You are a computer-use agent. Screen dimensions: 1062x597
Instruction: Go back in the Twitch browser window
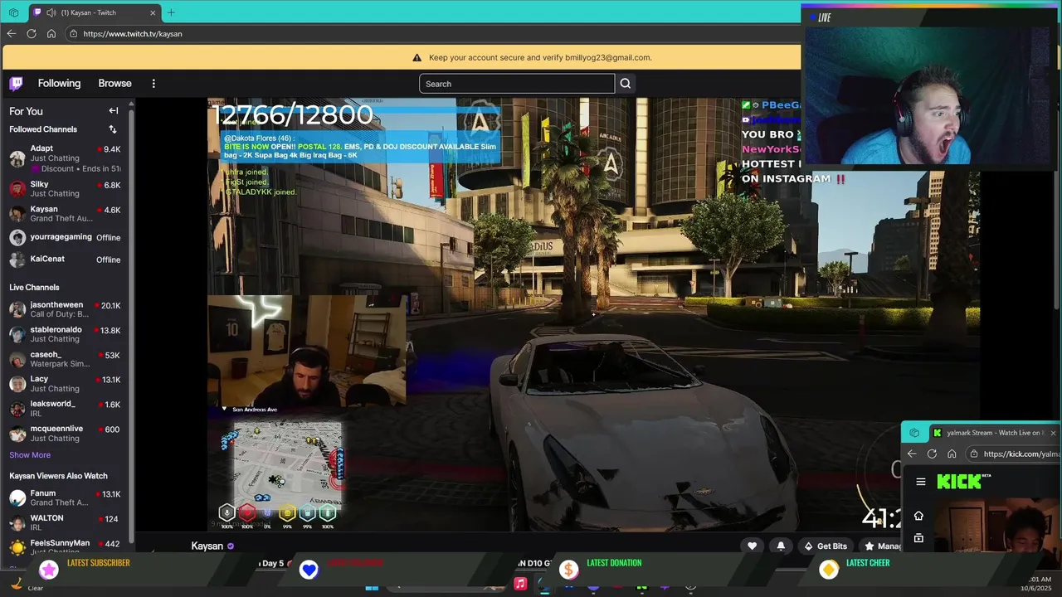click(x=11, y=33)
